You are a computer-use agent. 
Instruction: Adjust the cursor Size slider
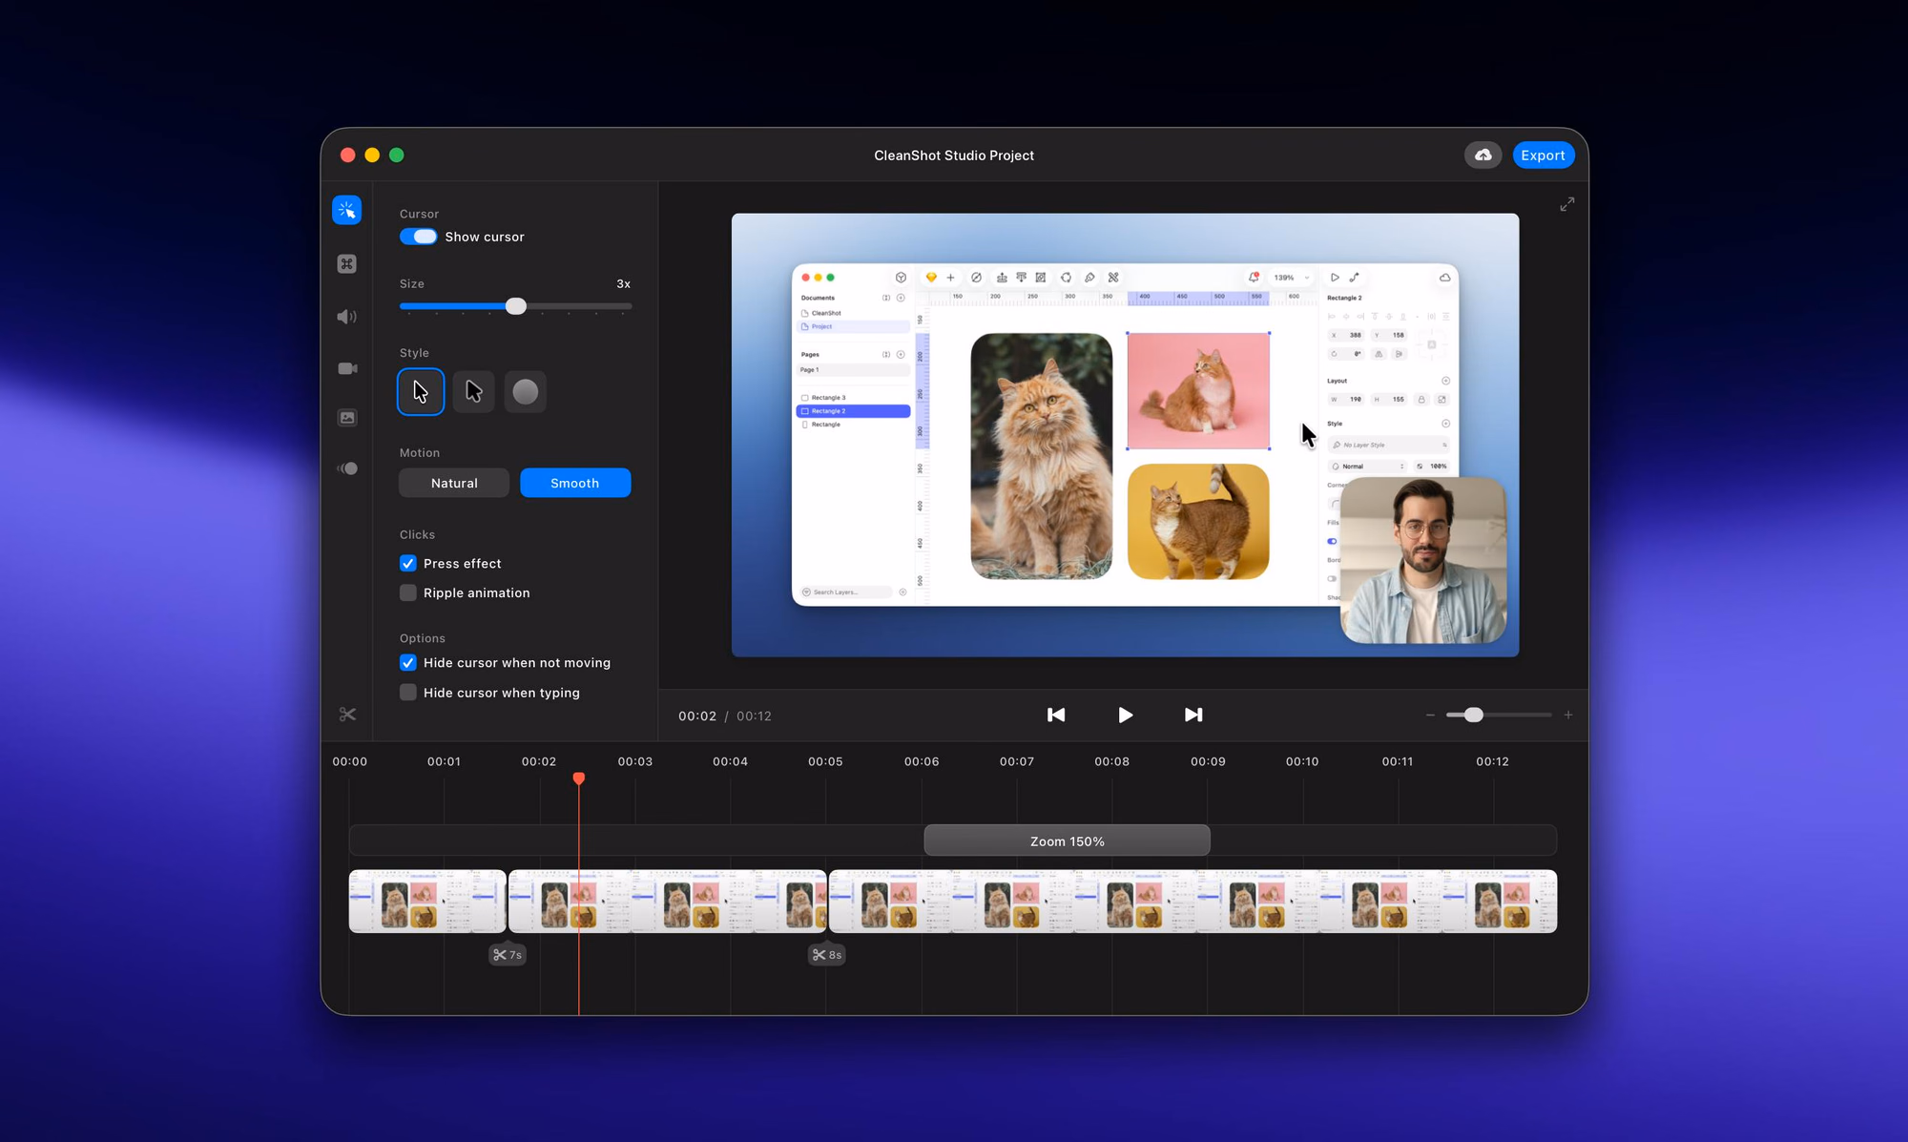pos(516,306)
